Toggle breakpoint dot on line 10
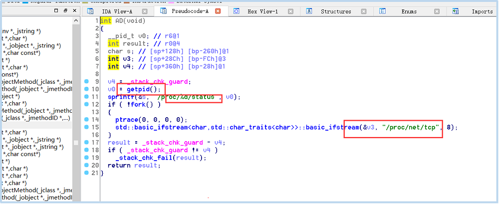Screen dimensions: 499x204 [x=86, y=89]
